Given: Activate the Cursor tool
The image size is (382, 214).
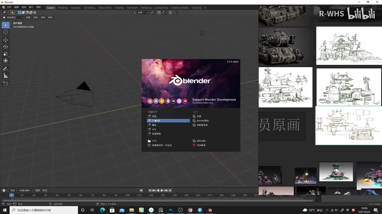Looking at the screenshot, I should [5, 32].
